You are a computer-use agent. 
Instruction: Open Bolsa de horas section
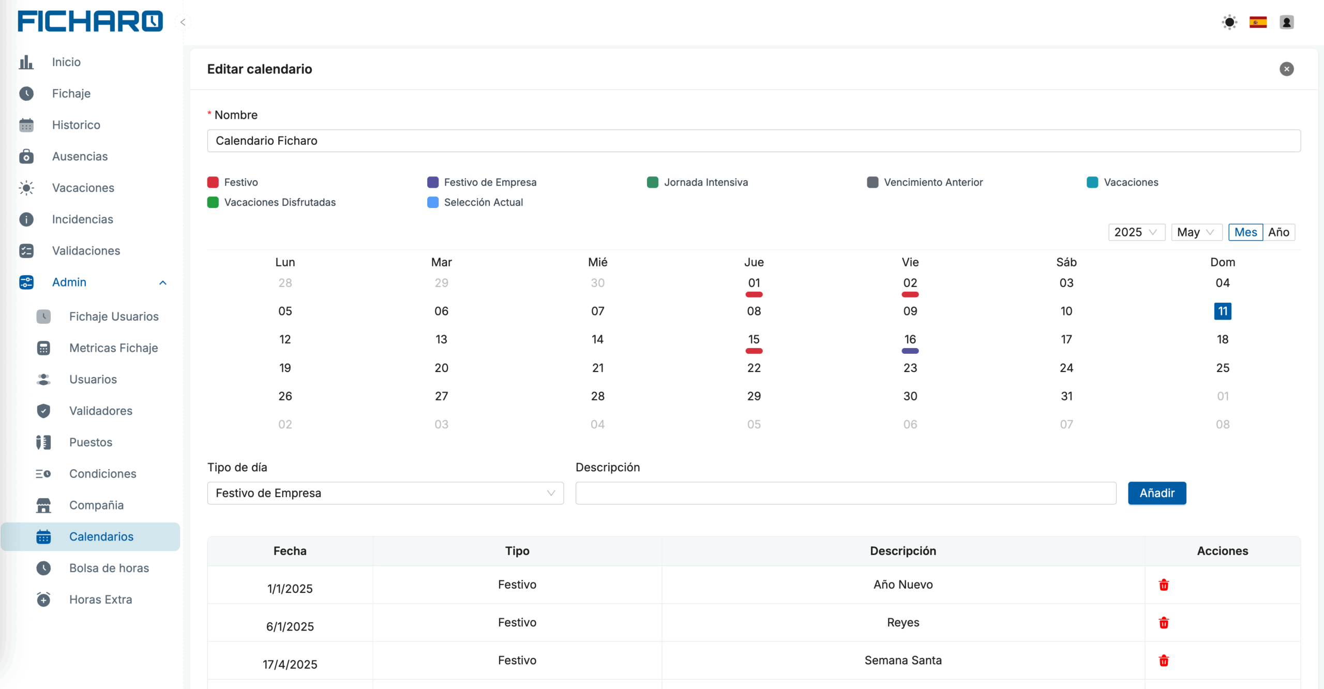pos(109,568)
